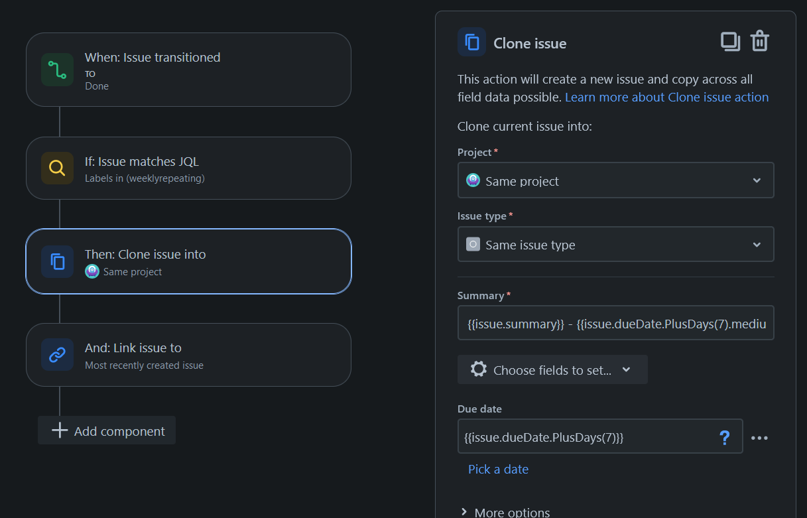The height and width of the screenshot is (518, 807).
Task: Click the link issue chain icon
Action: 57,355
